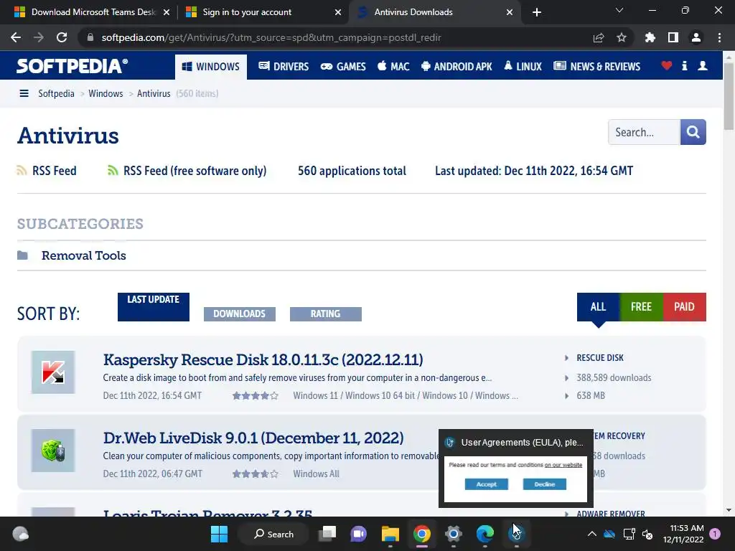Open the News & Reviews menu
Screen dimensions: 735x551
click(596, 67)
